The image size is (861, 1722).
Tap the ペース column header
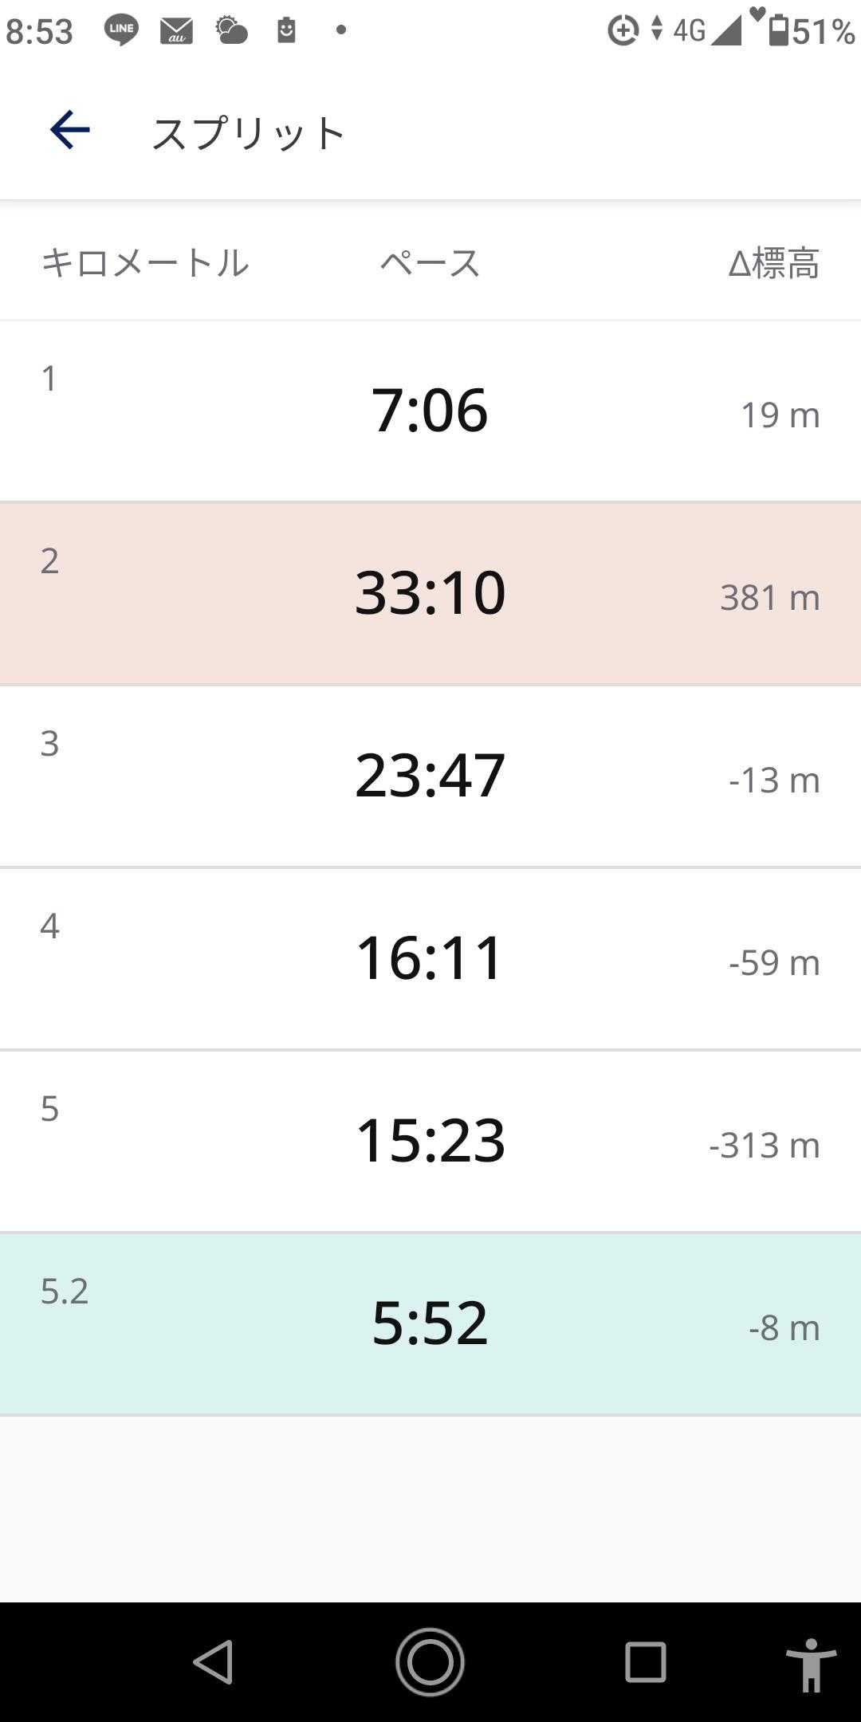[430, 263]
